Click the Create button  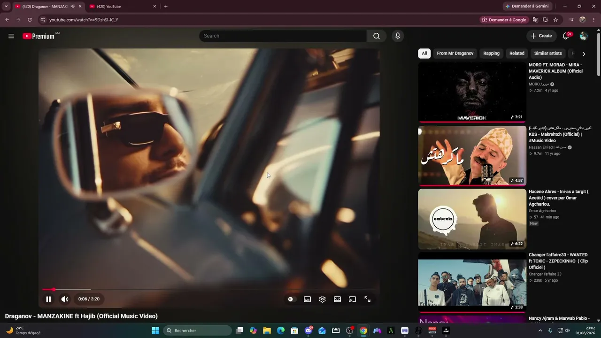[541, 36]
